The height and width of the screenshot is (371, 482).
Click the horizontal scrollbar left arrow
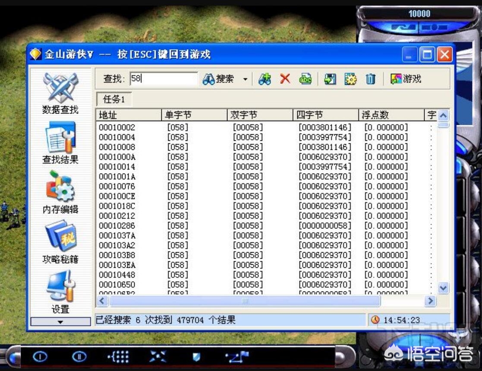pos(103,301)
